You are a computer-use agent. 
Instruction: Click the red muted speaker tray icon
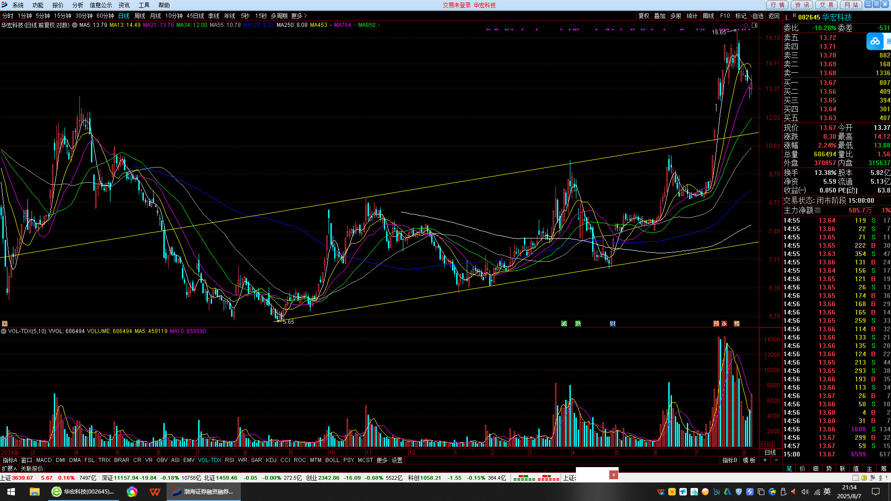tap(794, 492)
